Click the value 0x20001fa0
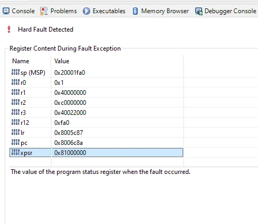The width and height of the screenshot is (258, 224). tap(70, 73)
